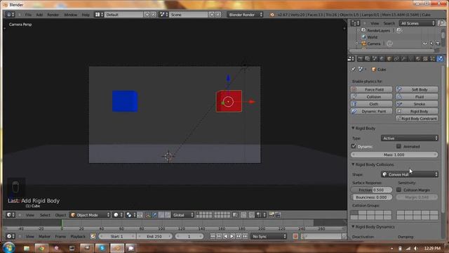Click the Camera icon in outliner

click(x=363, y=44)
